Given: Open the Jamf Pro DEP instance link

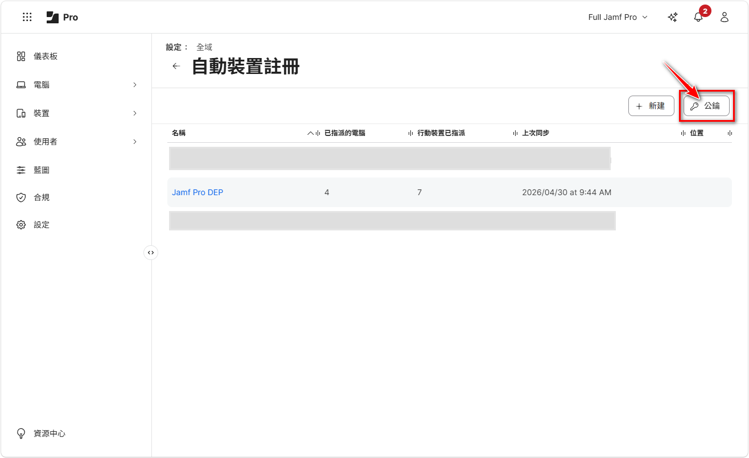Looking at the screenshot, I should click(x=197, y=192).
